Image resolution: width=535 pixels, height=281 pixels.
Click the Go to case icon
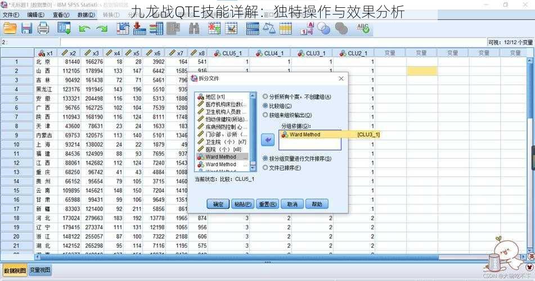point(123,29)
